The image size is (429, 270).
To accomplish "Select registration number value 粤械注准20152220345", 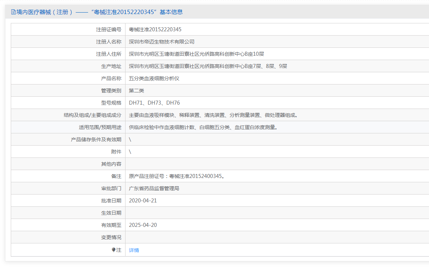I will click(x=155, y=29).
